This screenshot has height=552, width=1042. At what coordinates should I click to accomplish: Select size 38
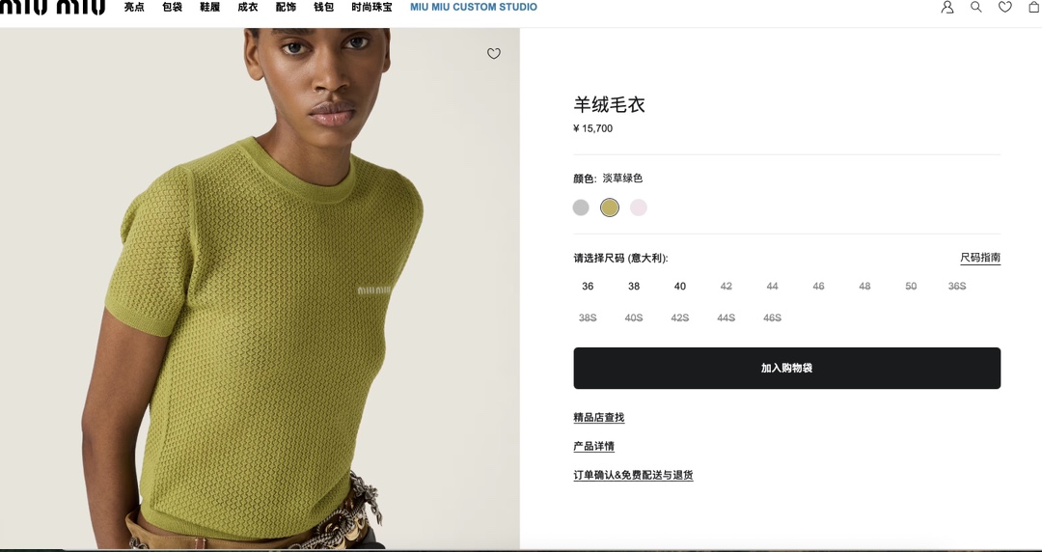pos(634,286)
